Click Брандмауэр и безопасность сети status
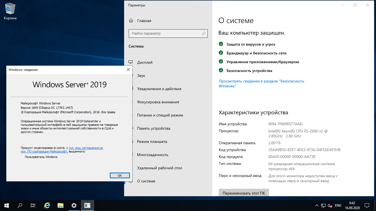The height and width of the screenshot is (211, 376). click(x=257, y=53)
